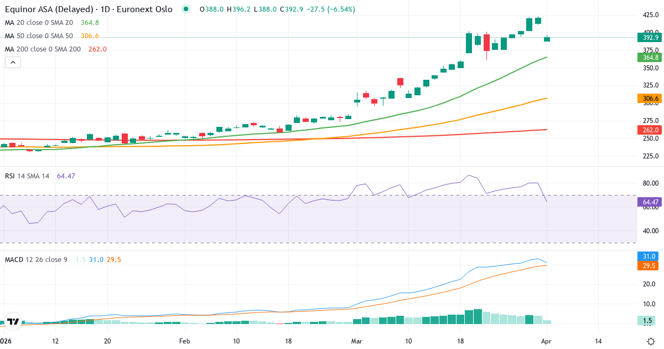Click the Equinor ASA symbol title

point(89,9)
